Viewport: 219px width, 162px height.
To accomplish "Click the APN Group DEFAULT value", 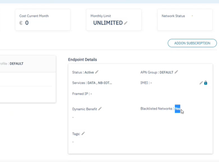I will tap(166, 72).
